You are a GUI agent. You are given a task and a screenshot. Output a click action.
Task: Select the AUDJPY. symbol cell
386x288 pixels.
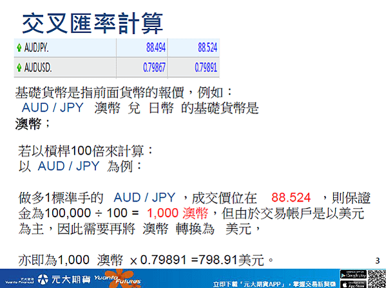click(65, 48)
